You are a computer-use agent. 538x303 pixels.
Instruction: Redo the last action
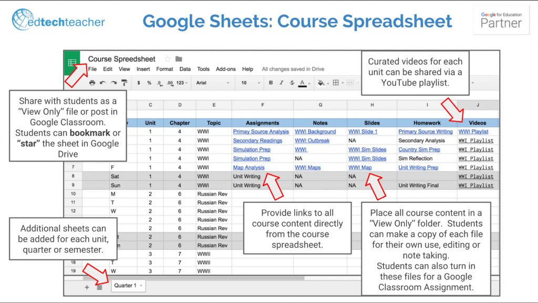(x=113, y=83)
